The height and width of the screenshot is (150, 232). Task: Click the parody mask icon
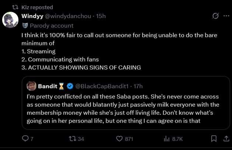(x=25, y=26)
